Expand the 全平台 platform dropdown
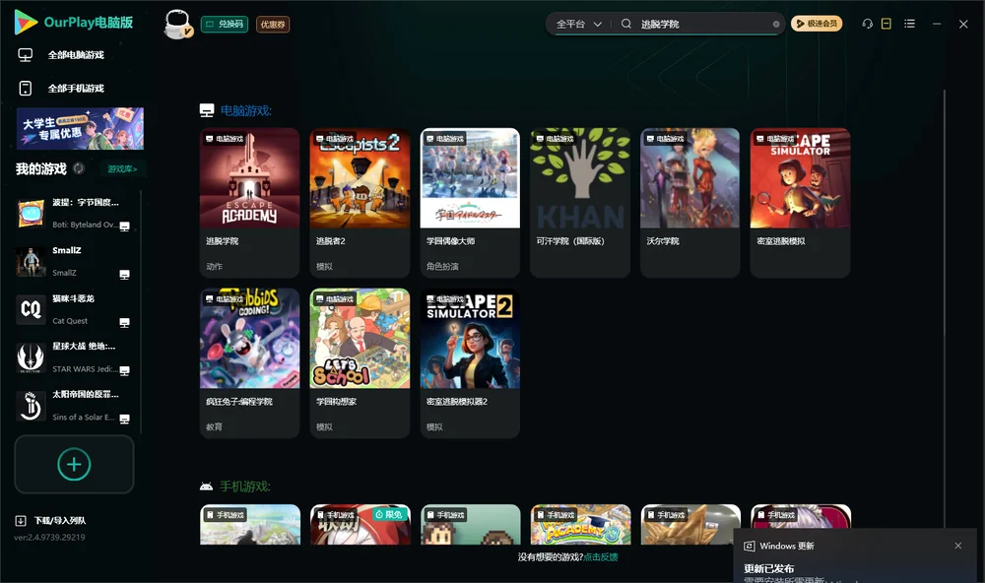985x583 pixels. tap(578, 24)
